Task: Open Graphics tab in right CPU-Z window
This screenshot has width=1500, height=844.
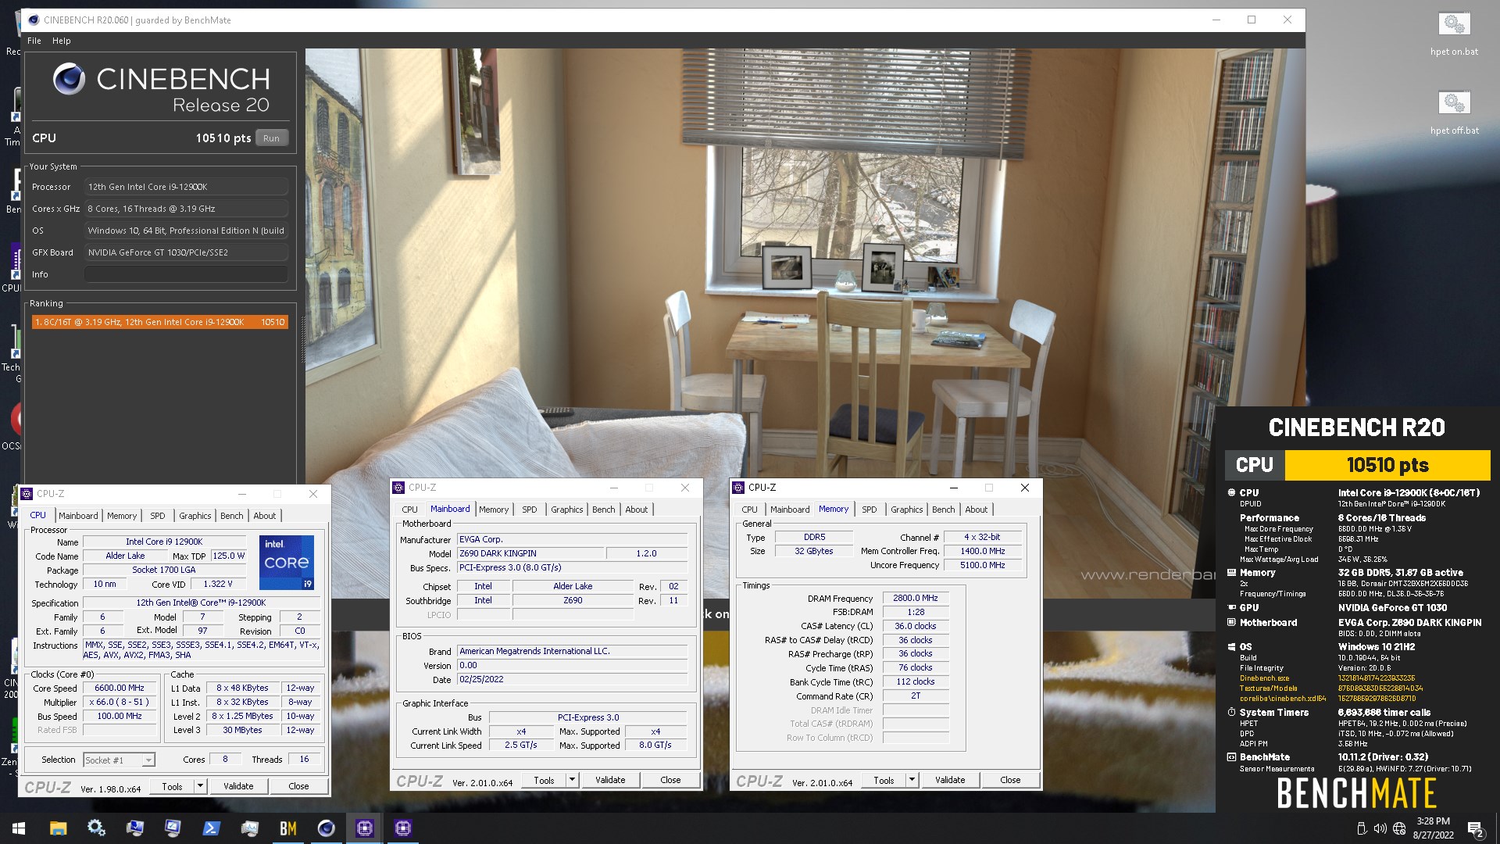Action: 907,510
